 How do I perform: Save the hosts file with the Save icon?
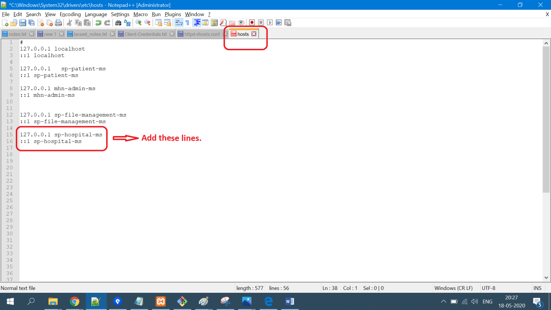pyautogui.click(x=23, y=23)
